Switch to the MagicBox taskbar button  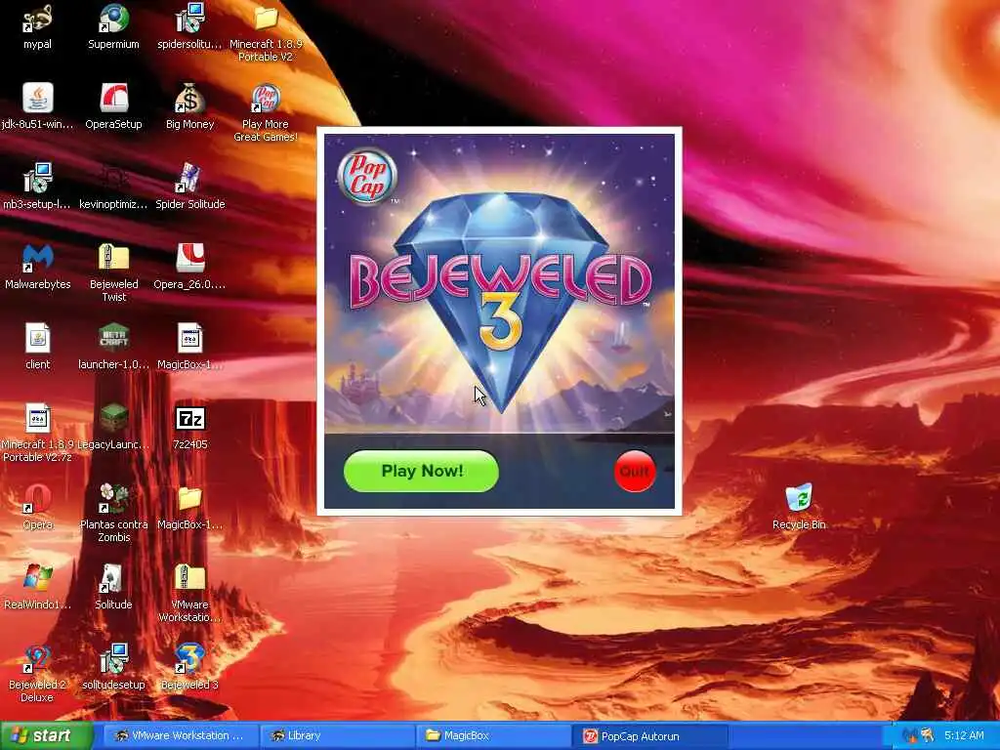coord(493,736)
